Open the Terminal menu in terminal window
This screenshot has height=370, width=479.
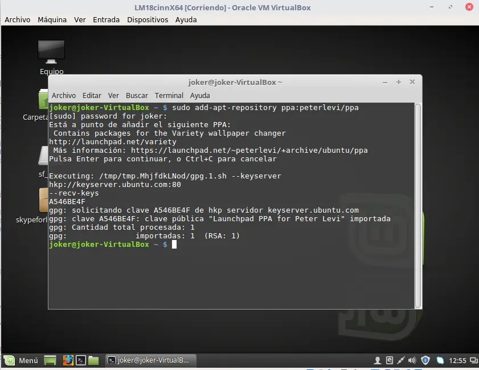point(169,96)
